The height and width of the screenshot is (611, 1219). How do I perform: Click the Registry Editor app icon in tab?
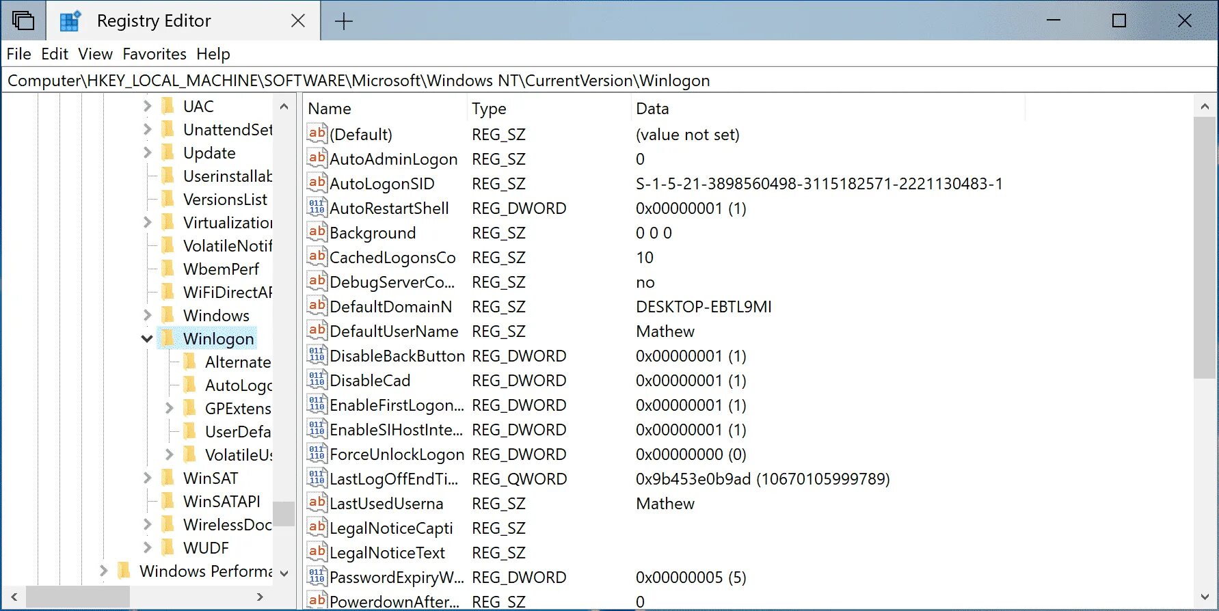[70, 21]
